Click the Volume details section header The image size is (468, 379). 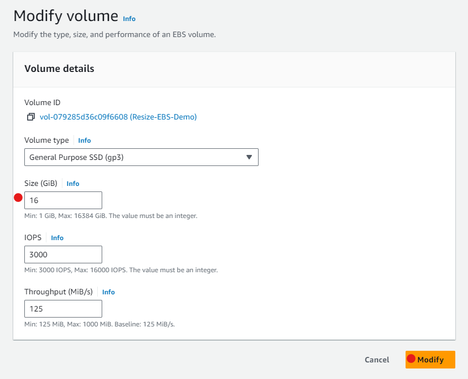[59, 69]
